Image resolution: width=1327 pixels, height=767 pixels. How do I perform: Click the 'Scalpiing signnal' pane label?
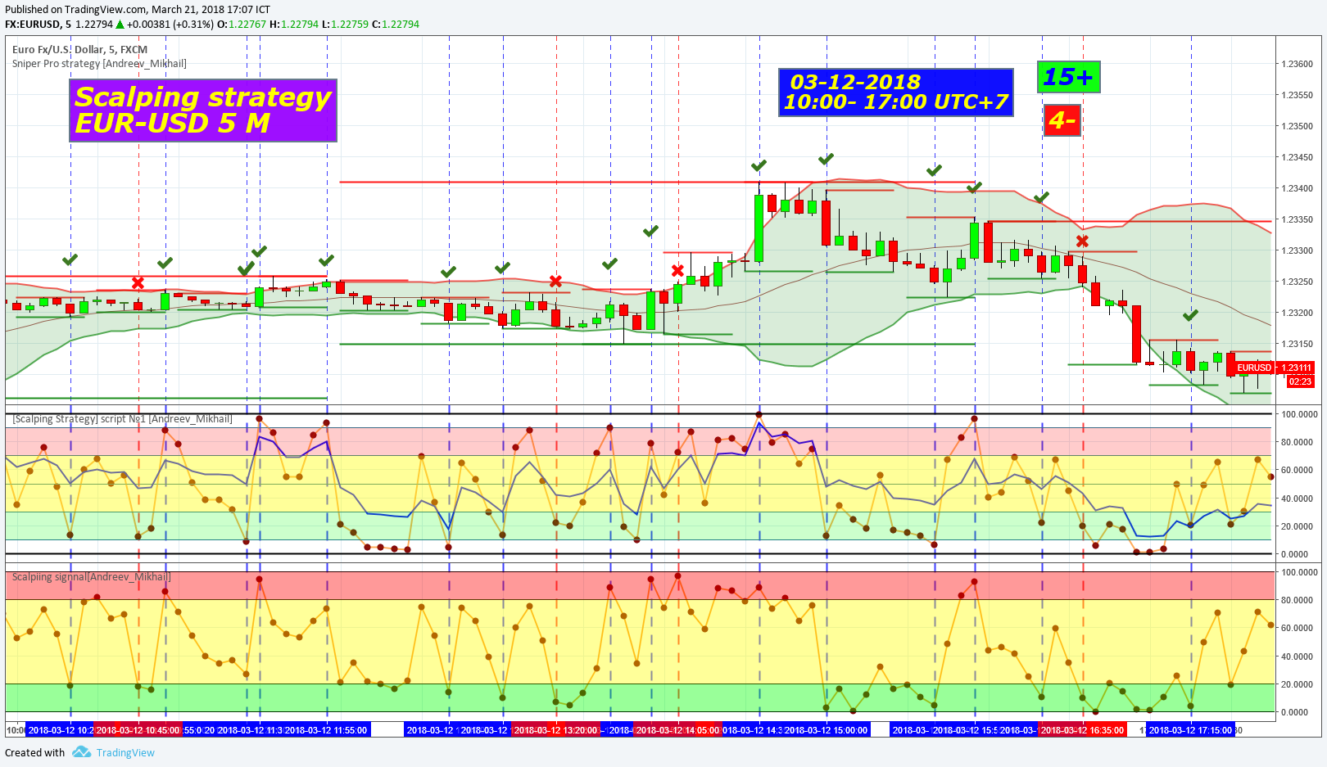[91, 576]
